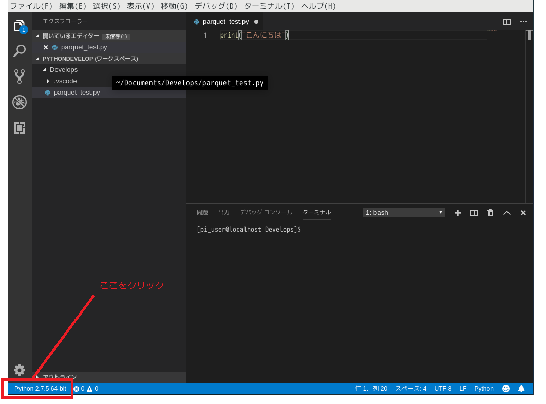Open the Source Control branch icon

(x=20, y=77)
